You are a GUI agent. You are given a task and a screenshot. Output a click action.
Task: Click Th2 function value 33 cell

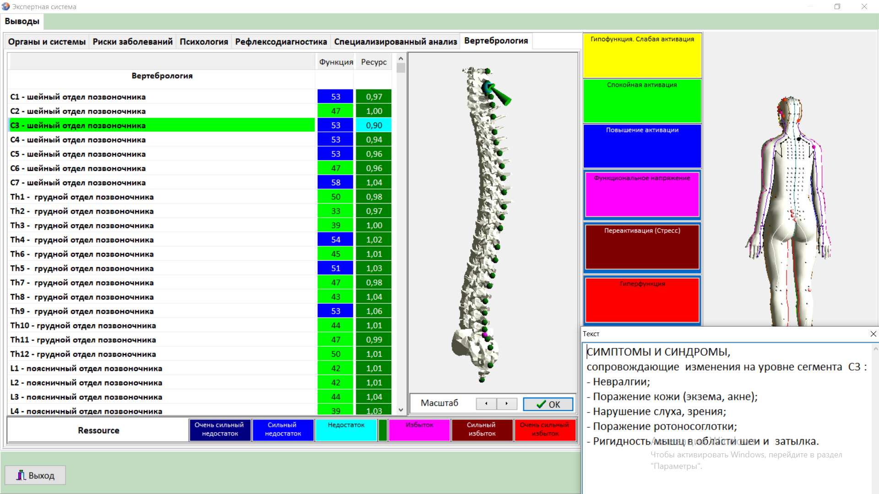[336, 211]
